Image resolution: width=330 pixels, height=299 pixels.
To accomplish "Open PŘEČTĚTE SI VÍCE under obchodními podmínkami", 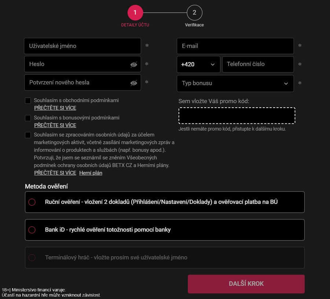I will pyautogui.click(x=55, y=108).
